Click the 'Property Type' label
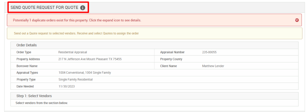 pyautogui.click(x=26, y=79)
